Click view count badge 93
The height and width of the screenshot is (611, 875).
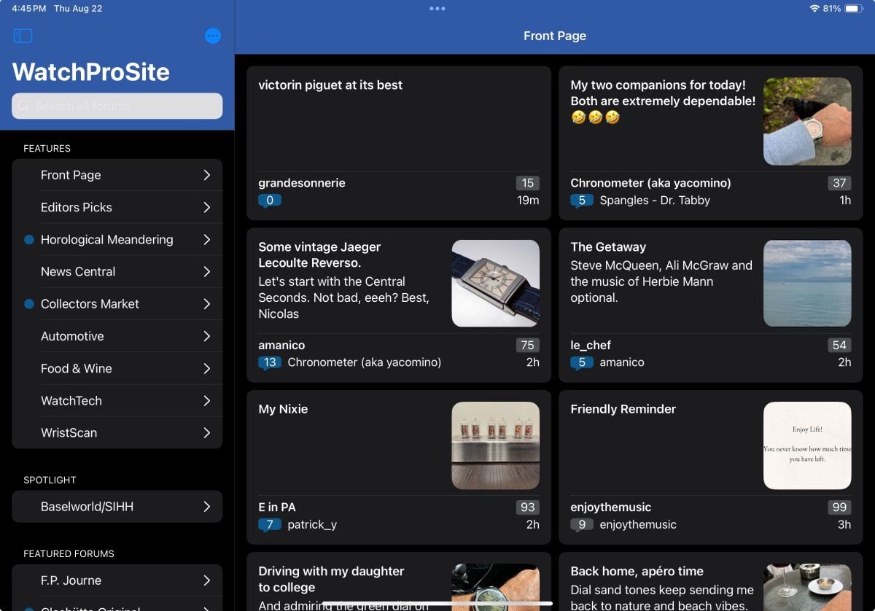[x=528, y=507]
